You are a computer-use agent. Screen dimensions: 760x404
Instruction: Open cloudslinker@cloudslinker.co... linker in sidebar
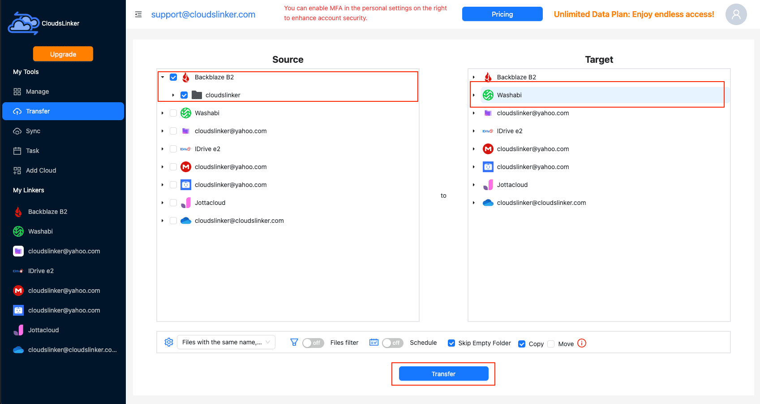click(x=63, y=350)
